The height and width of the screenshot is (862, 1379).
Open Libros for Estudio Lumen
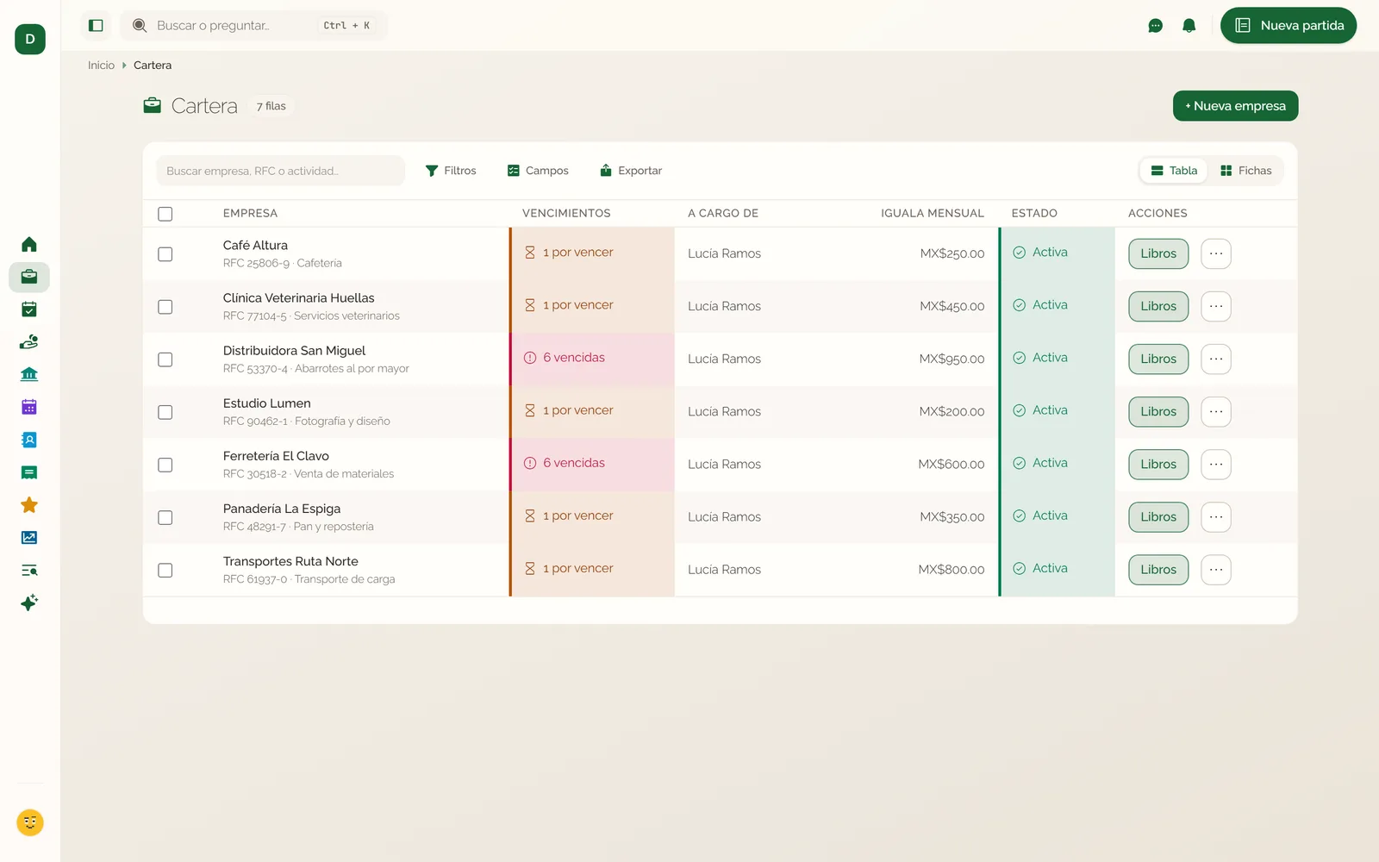pyautogui.click(x=1158, y=411)
